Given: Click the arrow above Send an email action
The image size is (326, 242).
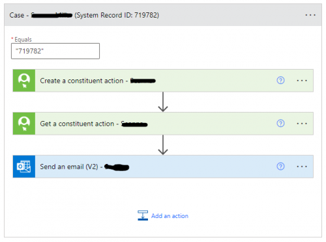Looking at the screenshot, I should click(163, 144).
